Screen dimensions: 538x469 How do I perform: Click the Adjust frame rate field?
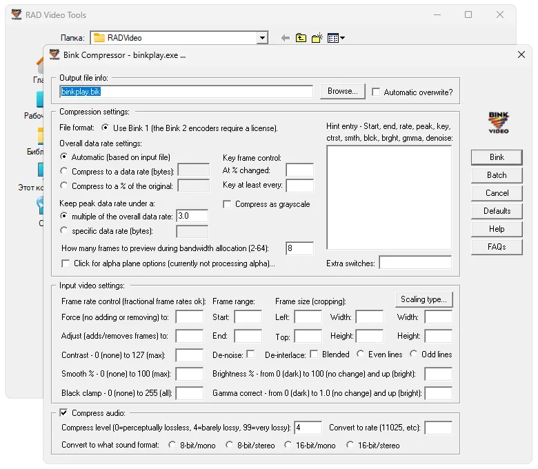tap(190, 335)
